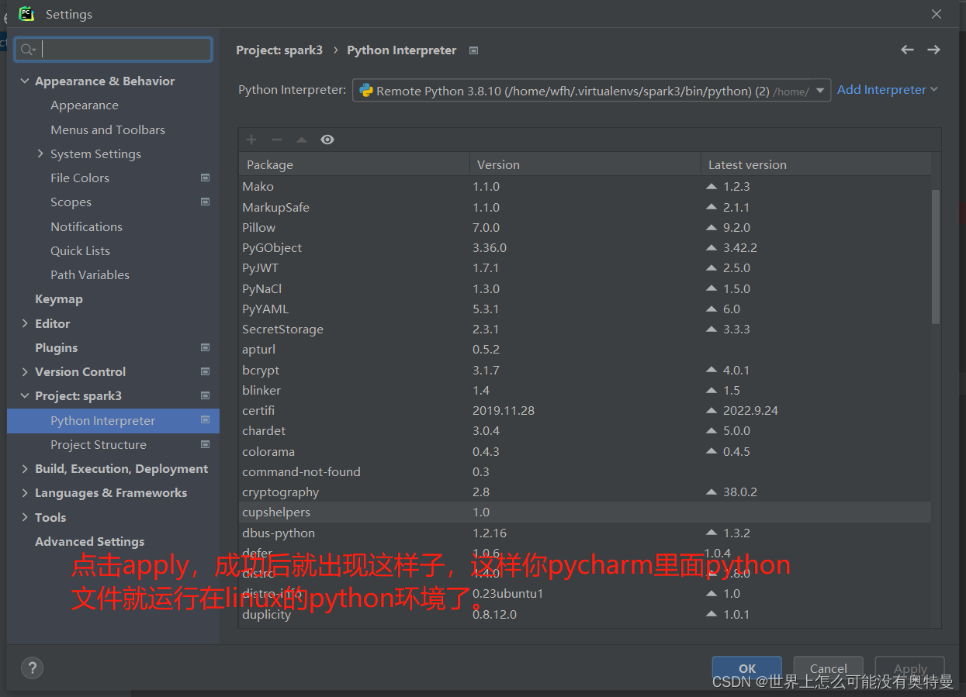966x697 pixels.
Task: Click upgrade arrow for certifi 2022.9.24
Action: click(x=712, y=411)
